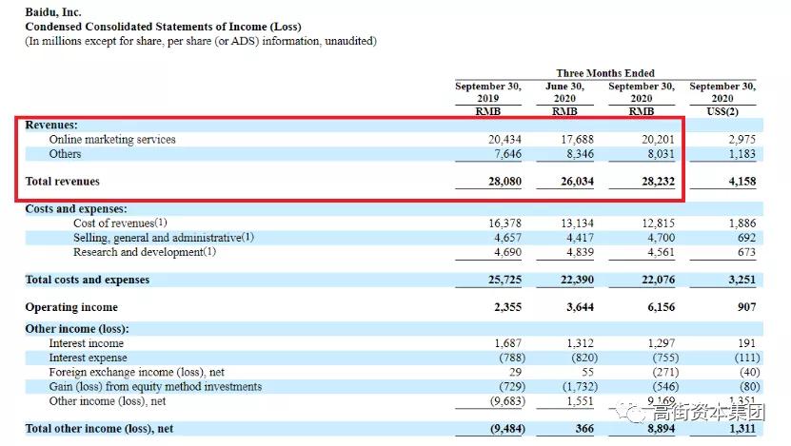This screenshot has height=446, width=791.
Task: Select the 'Interest income' row label
Action: (x=87, y=343)
